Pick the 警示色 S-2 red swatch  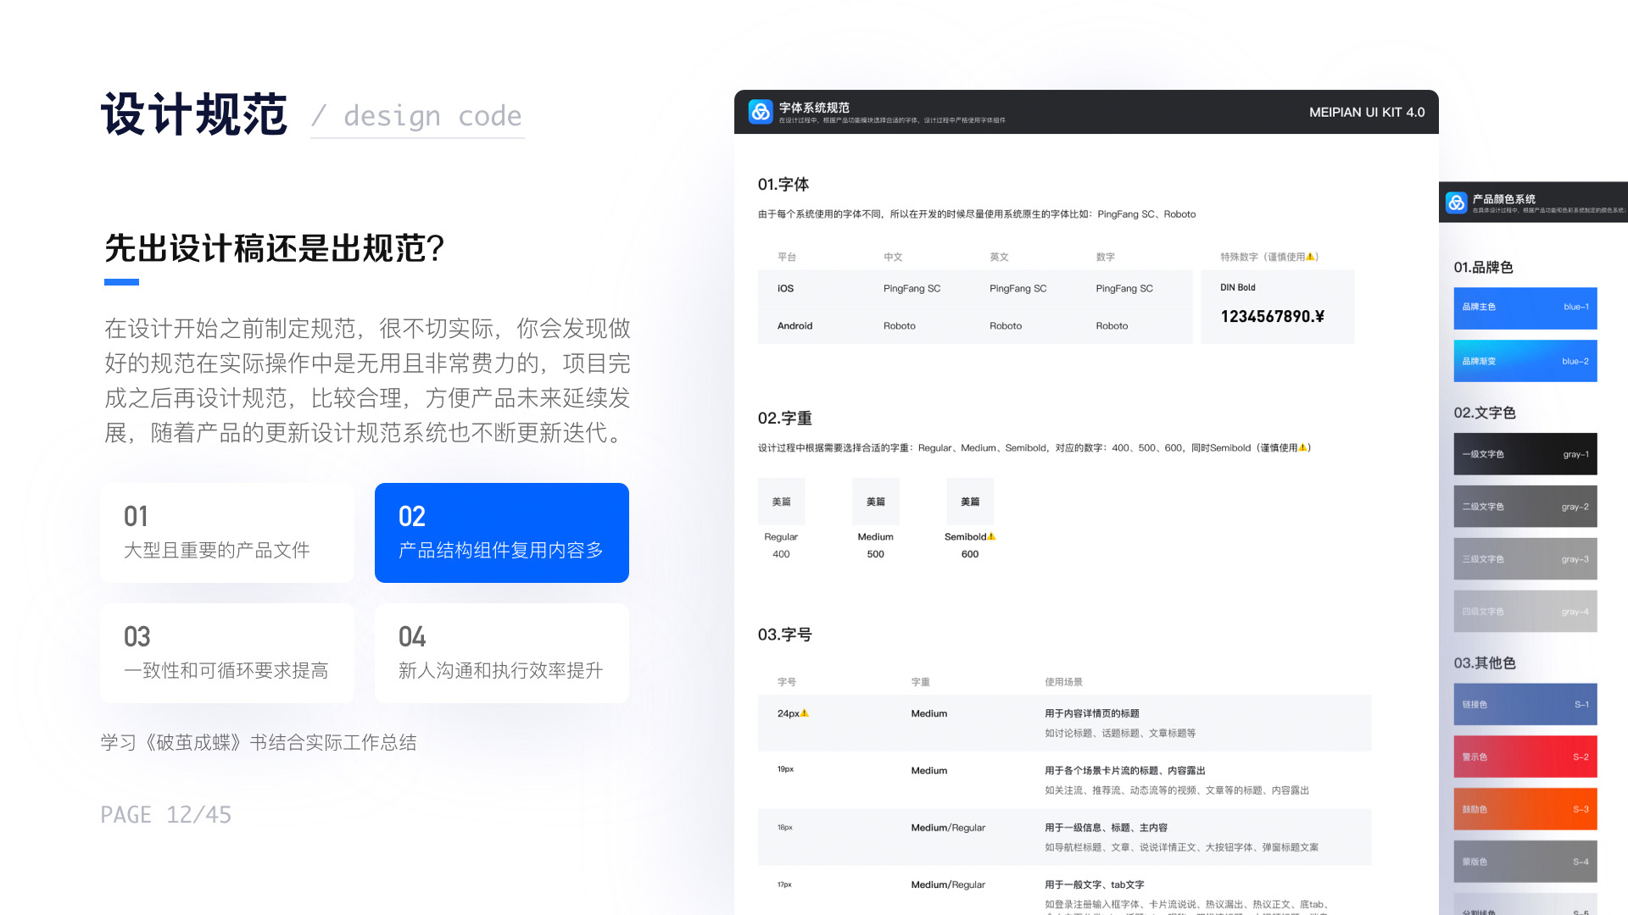pyautogui.click(x=1525, y=757)
